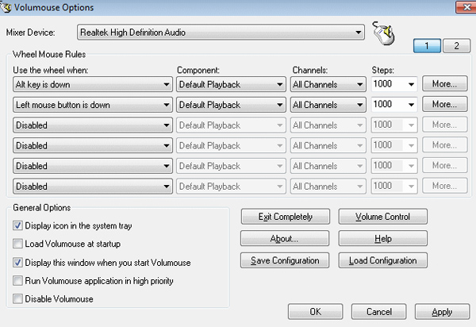Open the sixth row's Disabled condition dropdown
Image resolution: width=476 pixels, height=327 pixels.
(93, 186)
